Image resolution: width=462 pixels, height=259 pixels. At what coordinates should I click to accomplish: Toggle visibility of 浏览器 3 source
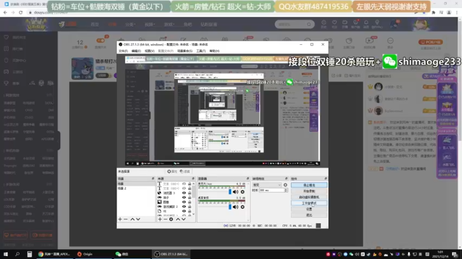(184, 193)
